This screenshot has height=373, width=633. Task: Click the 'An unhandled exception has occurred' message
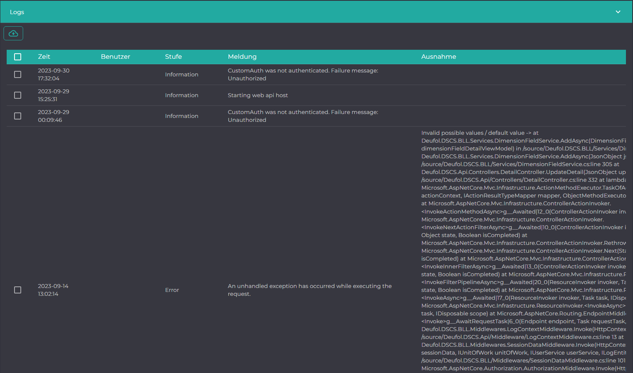tap(310, 290)
